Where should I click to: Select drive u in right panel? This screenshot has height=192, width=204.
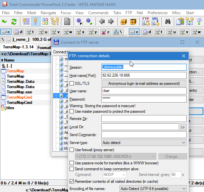172,32
